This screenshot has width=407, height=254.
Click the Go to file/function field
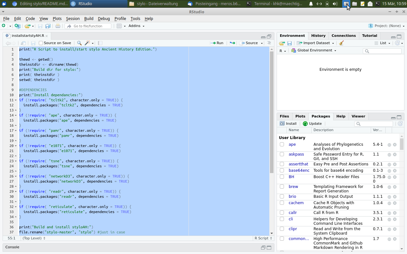[88, 26]
